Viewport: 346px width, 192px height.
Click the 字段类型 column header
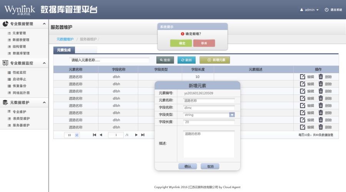pyautogui.click(x=161, y=70)
